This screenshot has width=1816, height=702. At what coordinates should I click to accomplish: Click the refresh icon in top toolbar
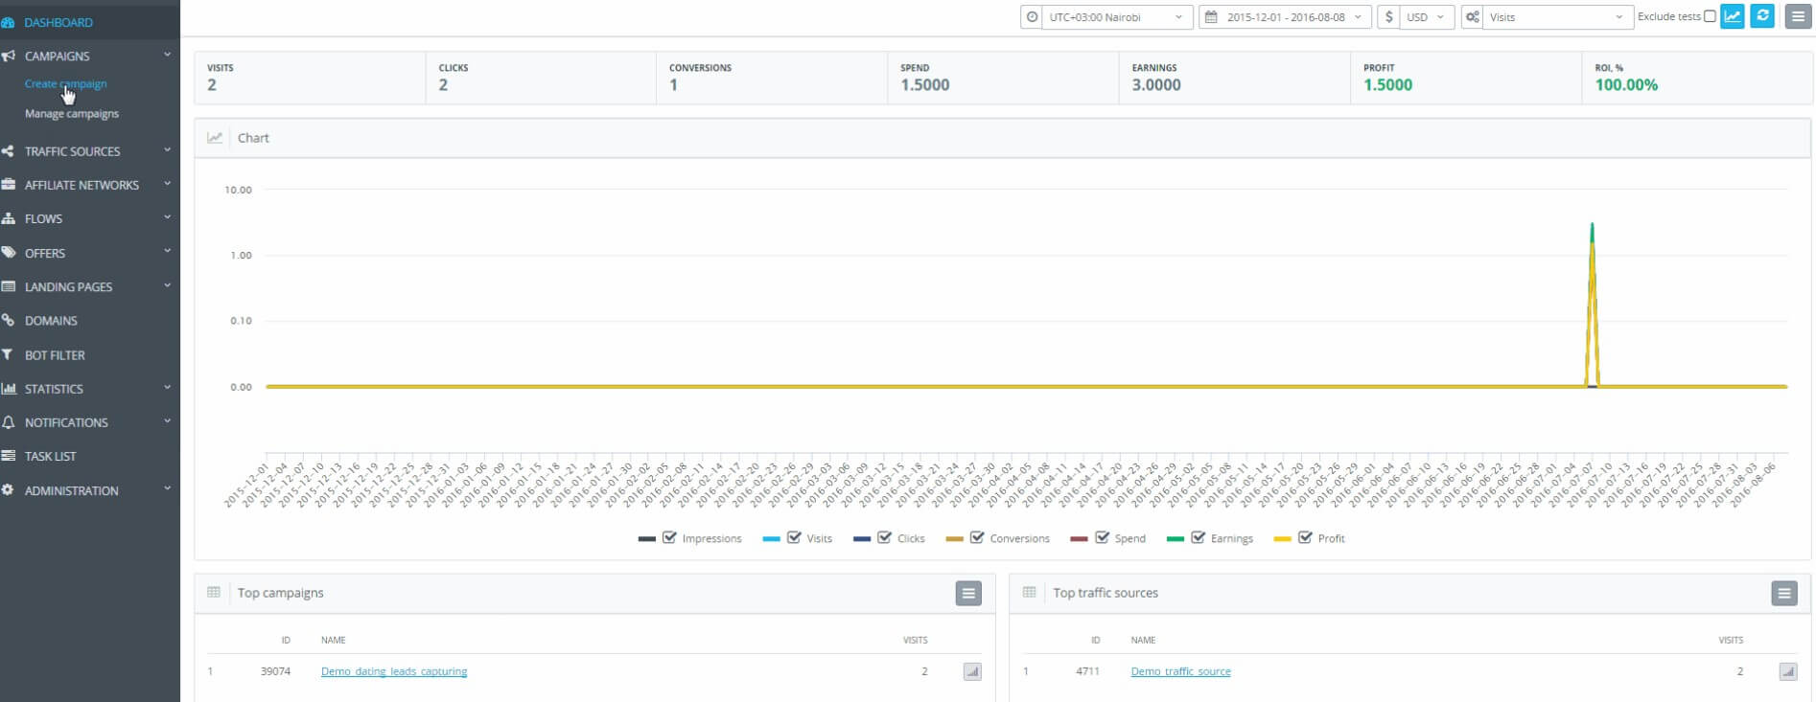(1762, 16)
